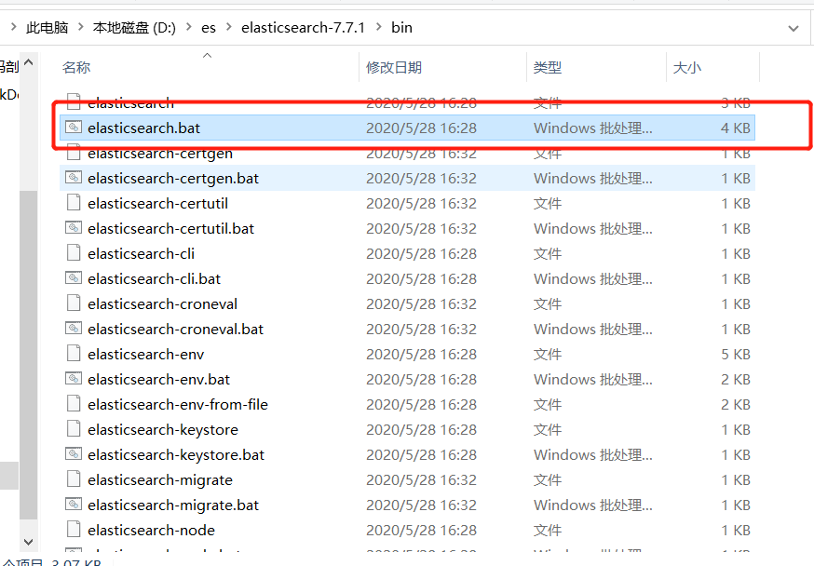The width and height of the screenshot is (814, 566).
Task: Click the date cell of elasticsearch-certgen.bat
Action: (421, 179)
